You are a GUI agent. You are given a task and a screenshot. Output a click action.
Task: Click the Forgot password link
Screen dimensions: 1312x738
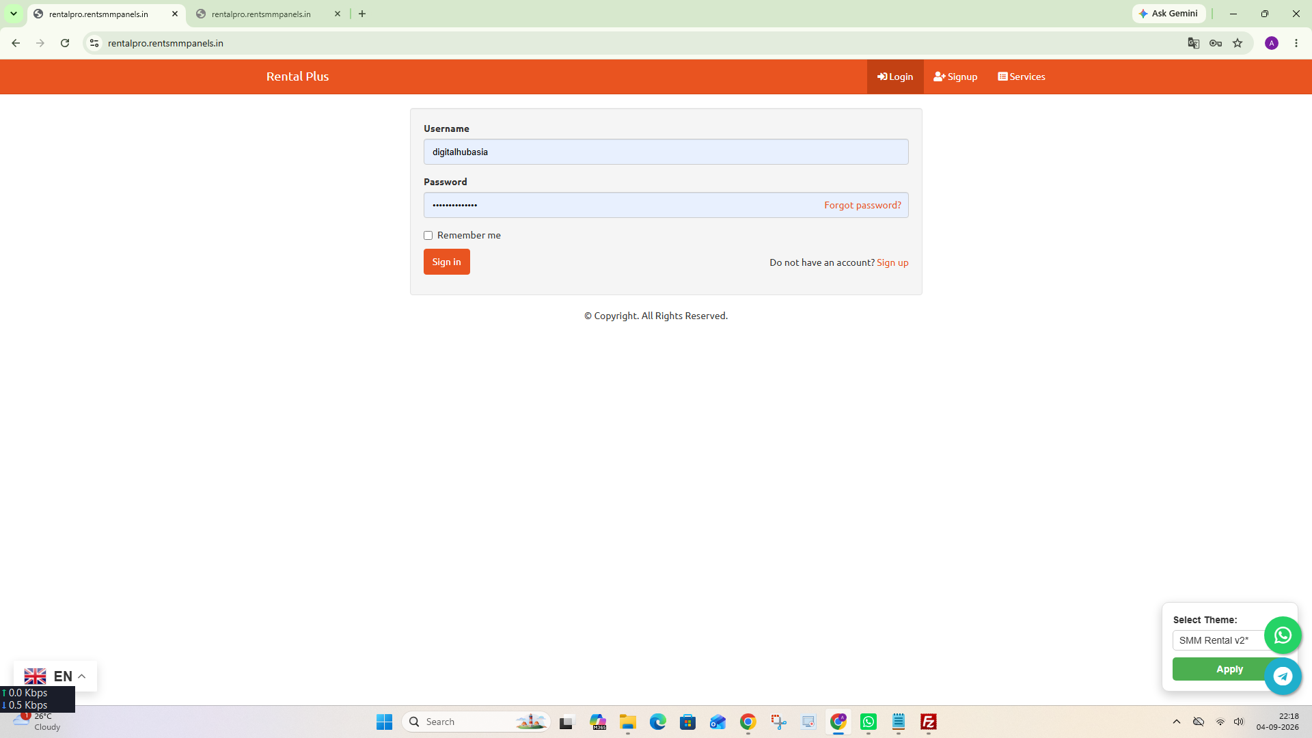[x=862, y=205]
